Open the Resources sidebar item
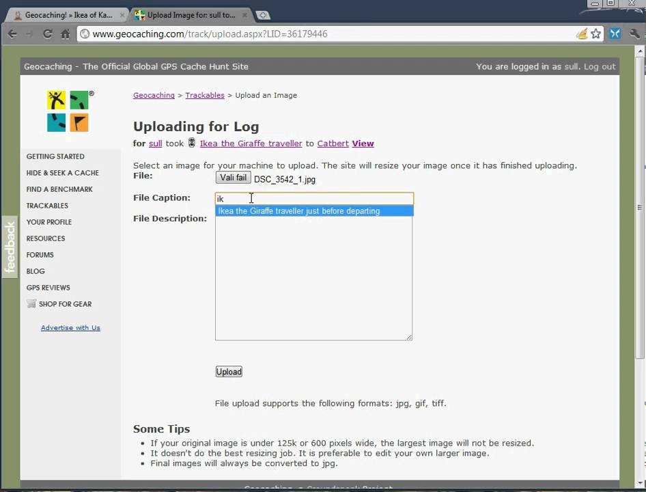Screen dimensions: 646x492 pyautogui.click(x=45, y=238)
